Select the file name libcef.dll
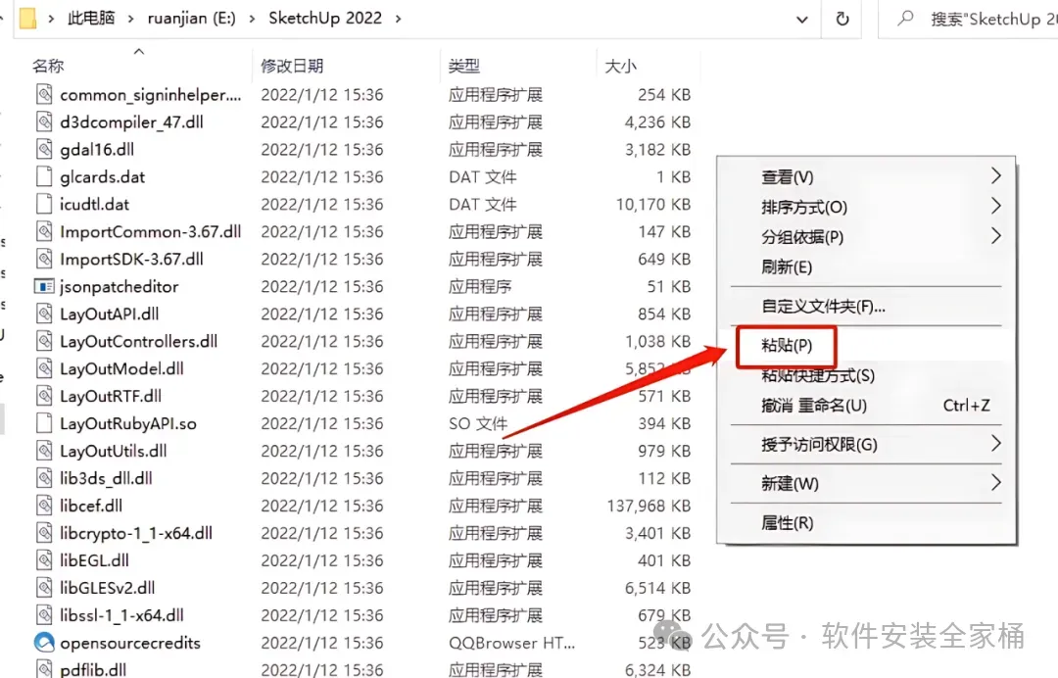This screenshot has width=1058, height=678. pos(91,506)
